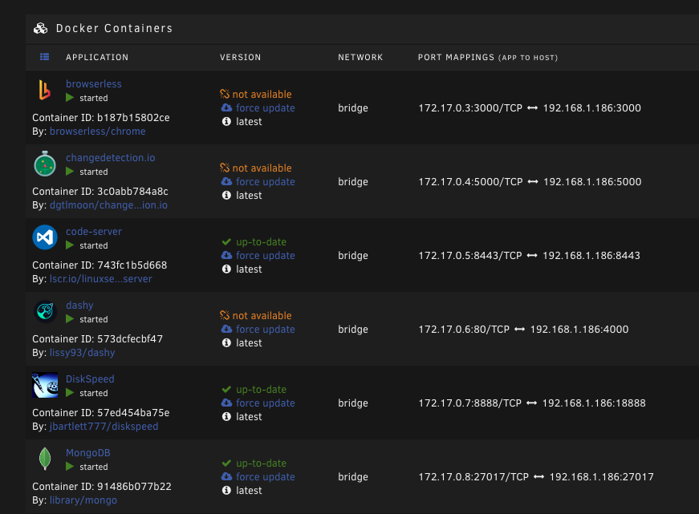
Task: Click cloud download icon in browserless row
Action: 226,107
